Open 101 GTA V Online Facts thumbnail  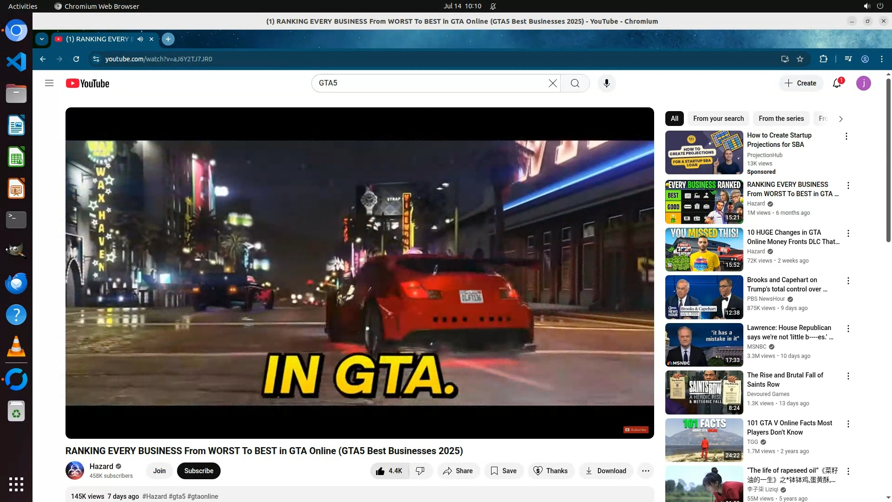coord(704,440)
